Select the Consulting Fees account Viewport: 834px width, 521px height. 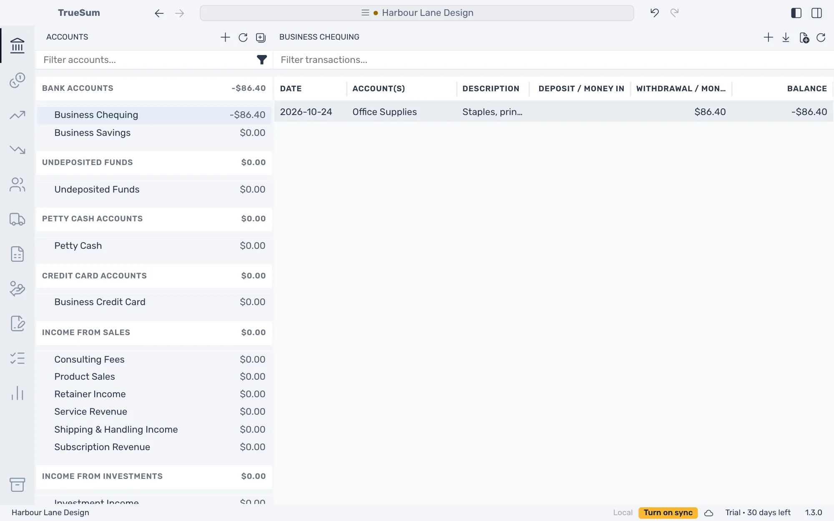[x=154, y=360]
